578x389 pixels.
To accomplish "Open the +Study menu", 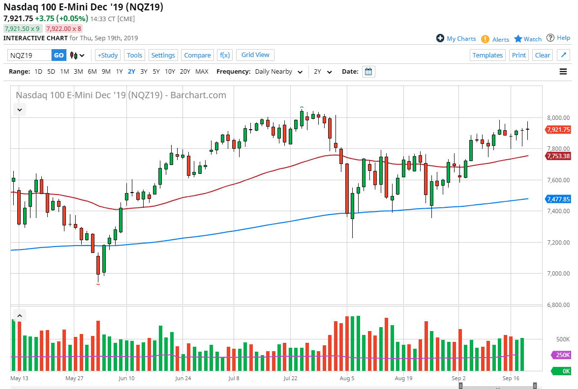I will (108, 55).
